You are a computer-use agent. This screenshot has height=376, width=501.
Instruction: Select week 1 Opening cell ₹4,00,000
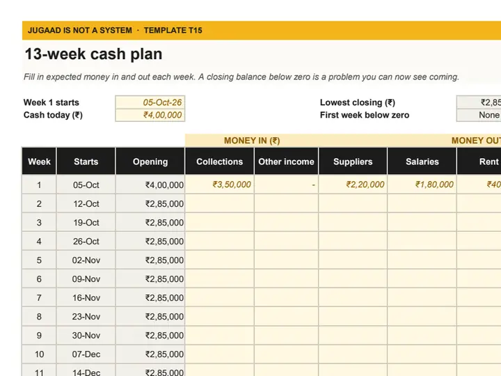click(150, 185)
